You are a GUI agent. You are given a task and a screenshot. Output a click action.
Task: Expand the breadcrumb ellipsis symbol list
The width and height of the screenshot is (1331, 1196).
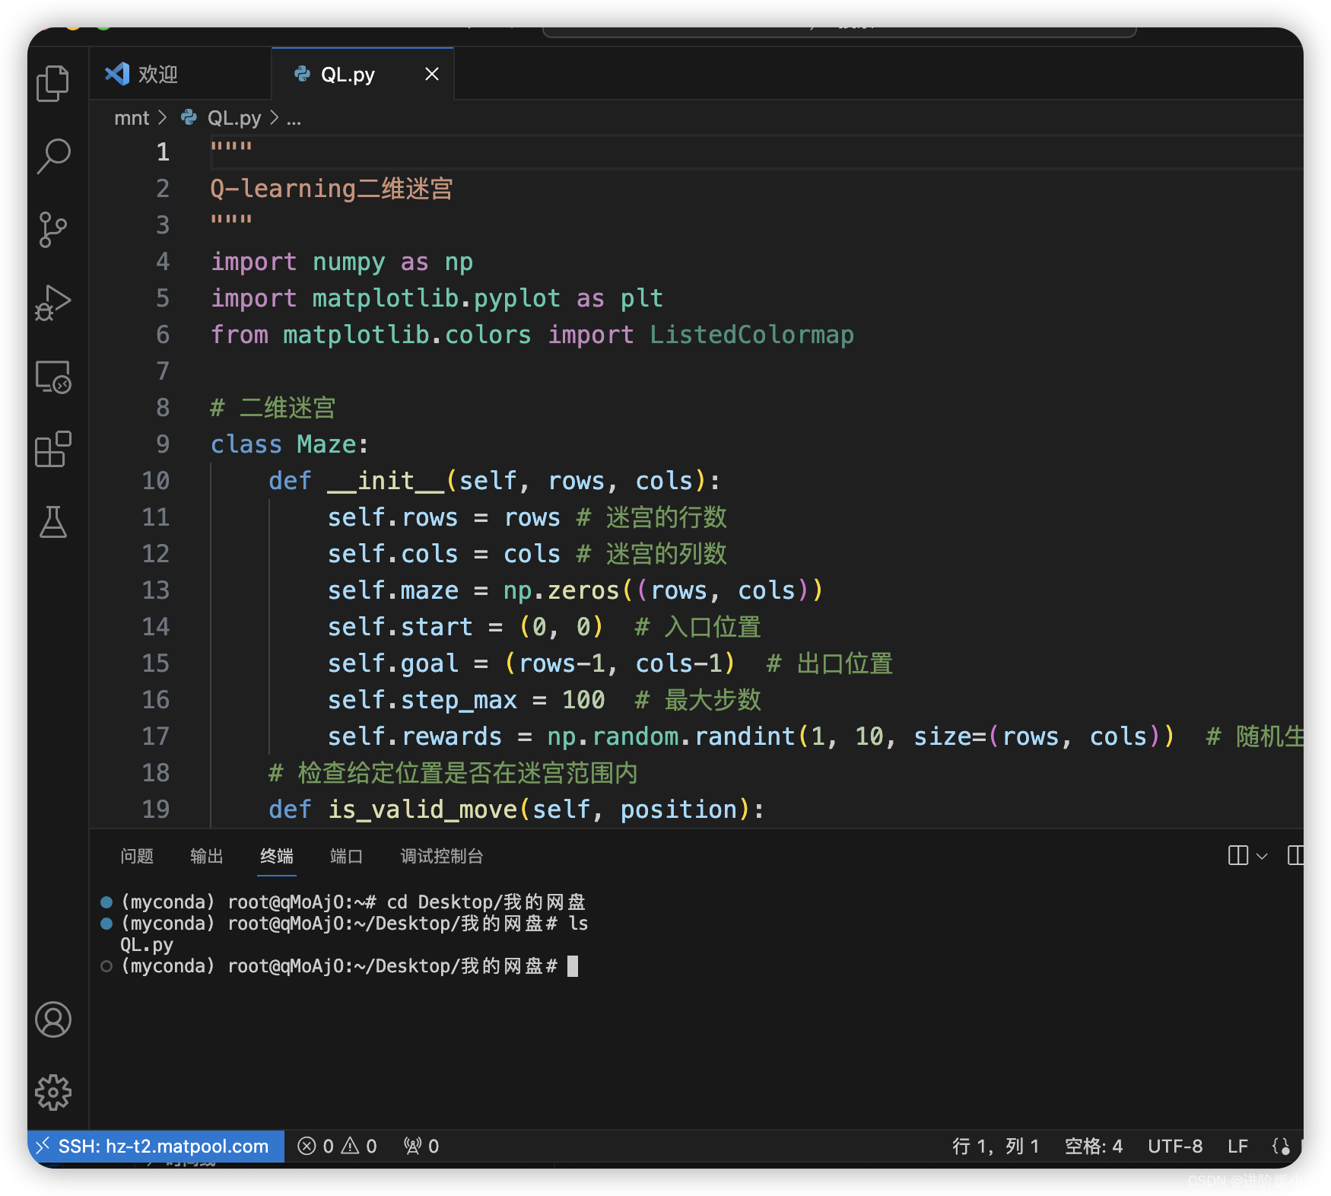(294, 118)
